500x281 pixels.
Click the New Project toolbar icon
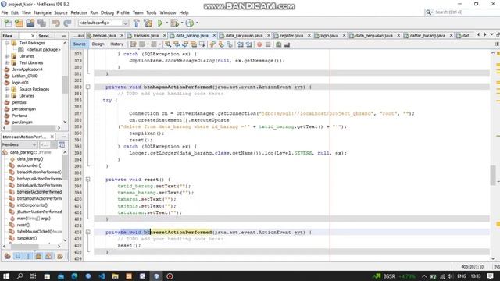point(19,23)
